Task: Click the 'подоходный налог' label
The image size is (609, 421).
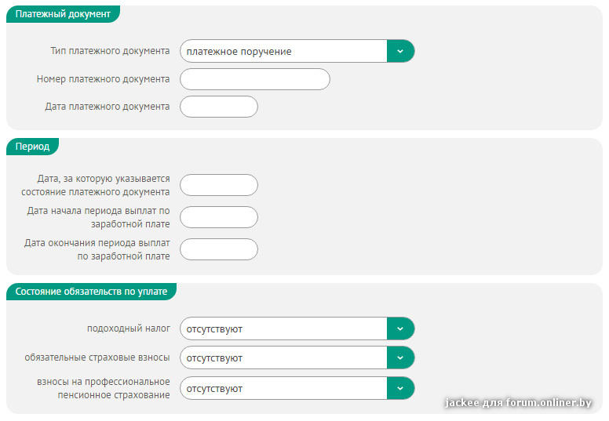Action: (x=128, y=328)
